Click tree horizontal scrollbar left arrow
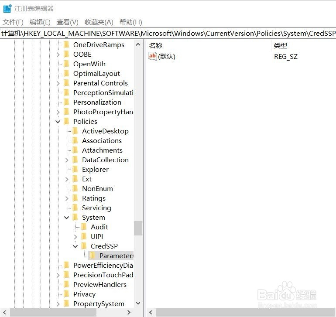 pyautogui.click(x=5, y=312)
